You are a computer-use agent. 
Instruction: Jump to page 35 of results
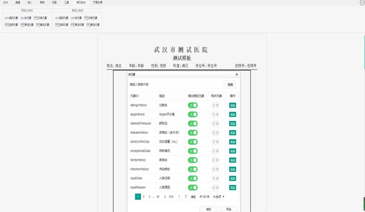tap(158, 197)
